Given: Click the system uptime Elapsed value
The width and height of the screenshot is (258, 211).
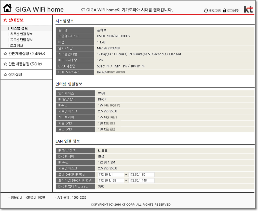Looking at the screenshot, I should pyautogui.click(x=139, y=54).
